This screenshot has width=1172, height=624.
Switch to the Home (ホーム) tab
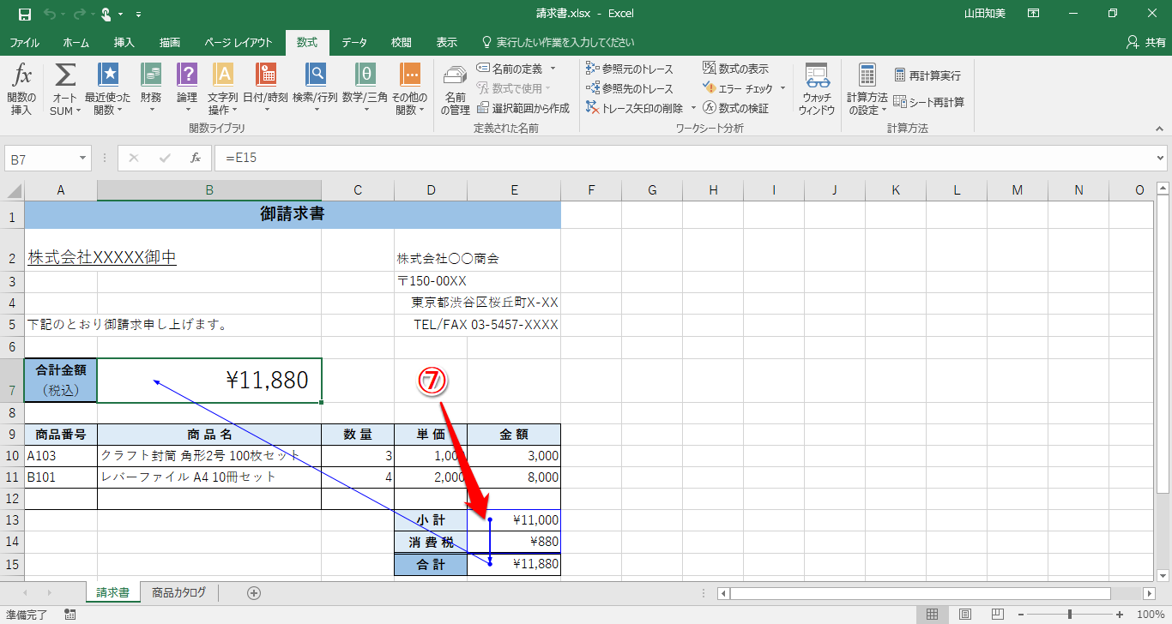click(x=76, y=42)
